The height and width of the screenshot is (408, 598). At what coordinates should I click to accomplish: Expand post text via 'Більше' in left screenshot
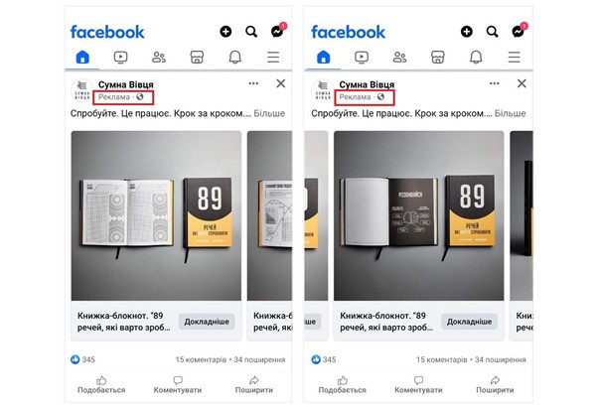[x=269, y=113]
